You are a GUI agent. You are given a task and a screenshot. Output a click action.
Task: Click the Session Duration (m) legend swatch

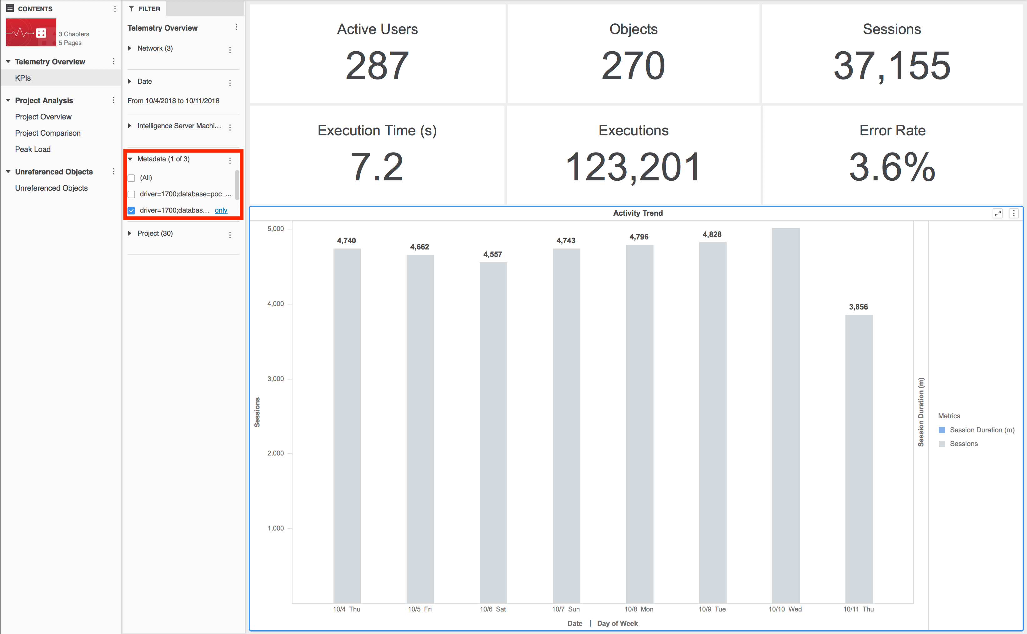pyautogui.click(x=942, y=430)
